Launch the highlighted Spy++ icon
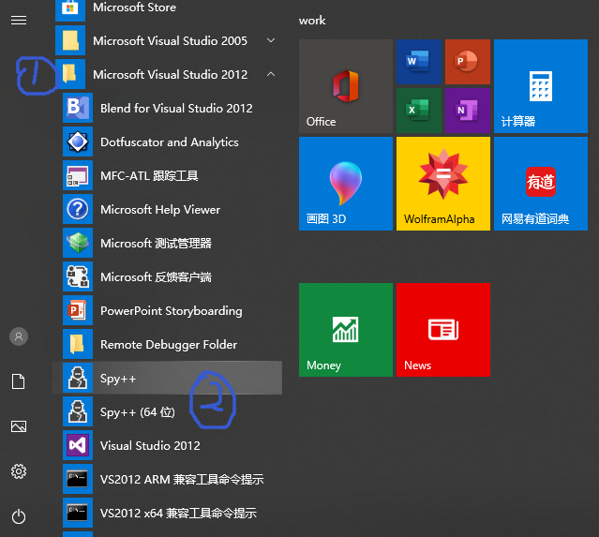This screenshot has height=537, width=599. point(78,378)
